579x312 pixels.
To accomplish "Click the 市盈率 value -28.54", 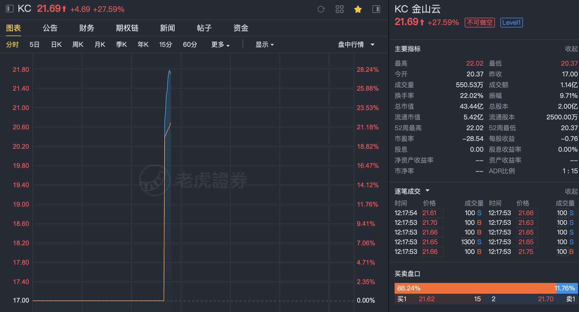I will (473, 139).
